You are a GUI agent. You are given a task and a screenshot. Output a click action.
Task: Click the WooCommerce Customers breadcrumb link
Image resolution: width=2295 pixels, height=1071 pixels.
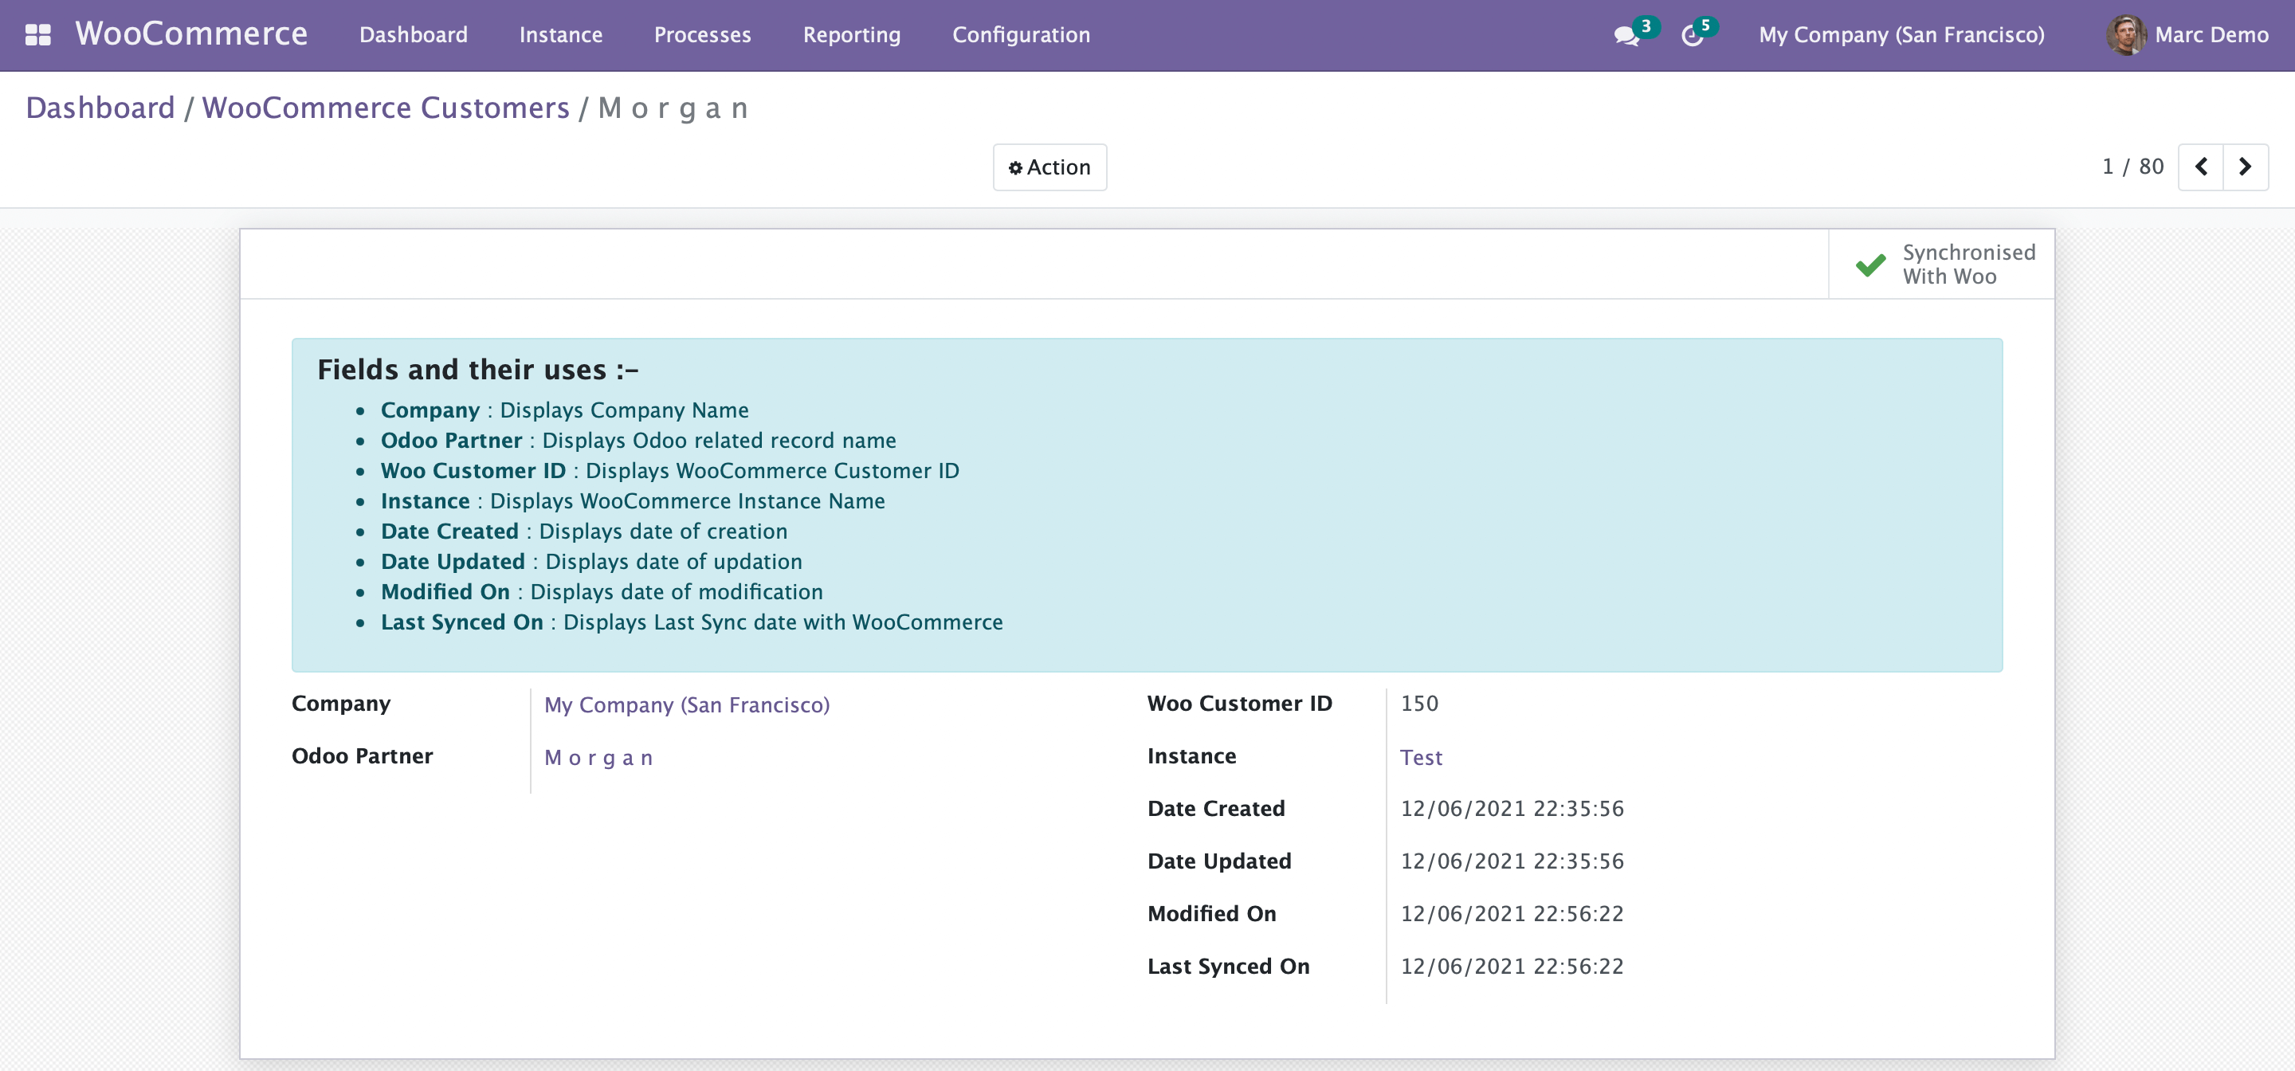pyautogui.click(x=385, y=108)
